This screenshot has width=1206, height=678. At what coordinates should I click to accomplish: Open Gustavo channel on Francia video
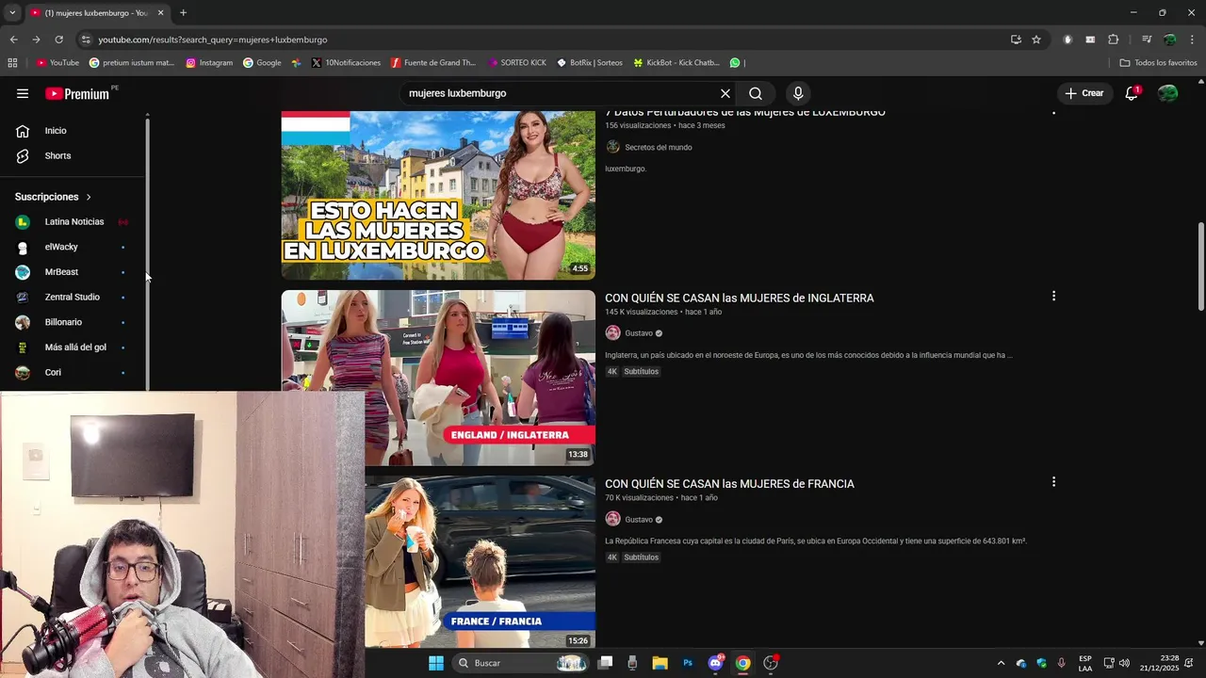pos(639,520)
